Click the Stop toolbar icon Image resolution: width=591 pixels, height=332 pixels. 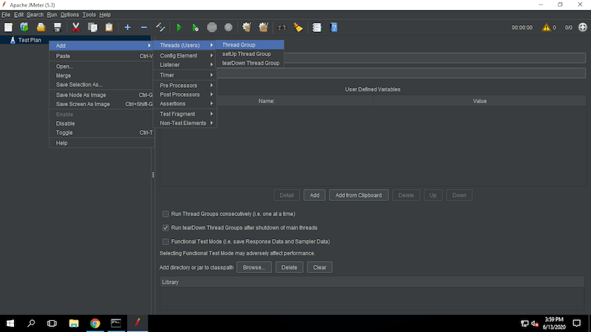click(x=212, y=27)
